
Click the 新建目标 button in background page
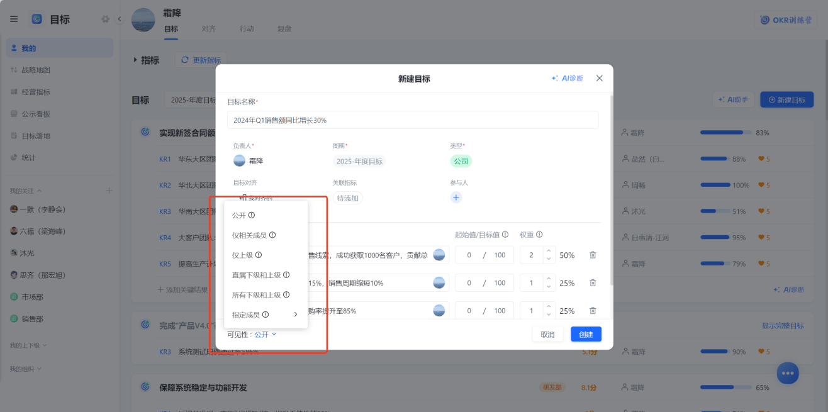click(x=786, y=99)
